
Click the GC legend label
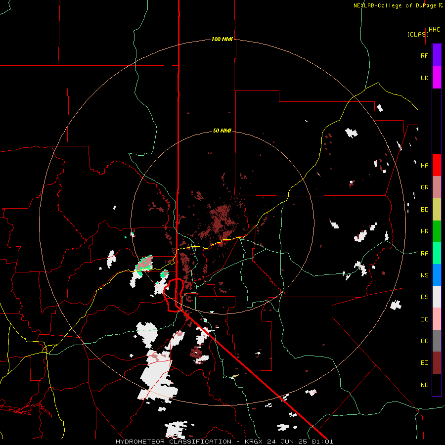point(424,341)
